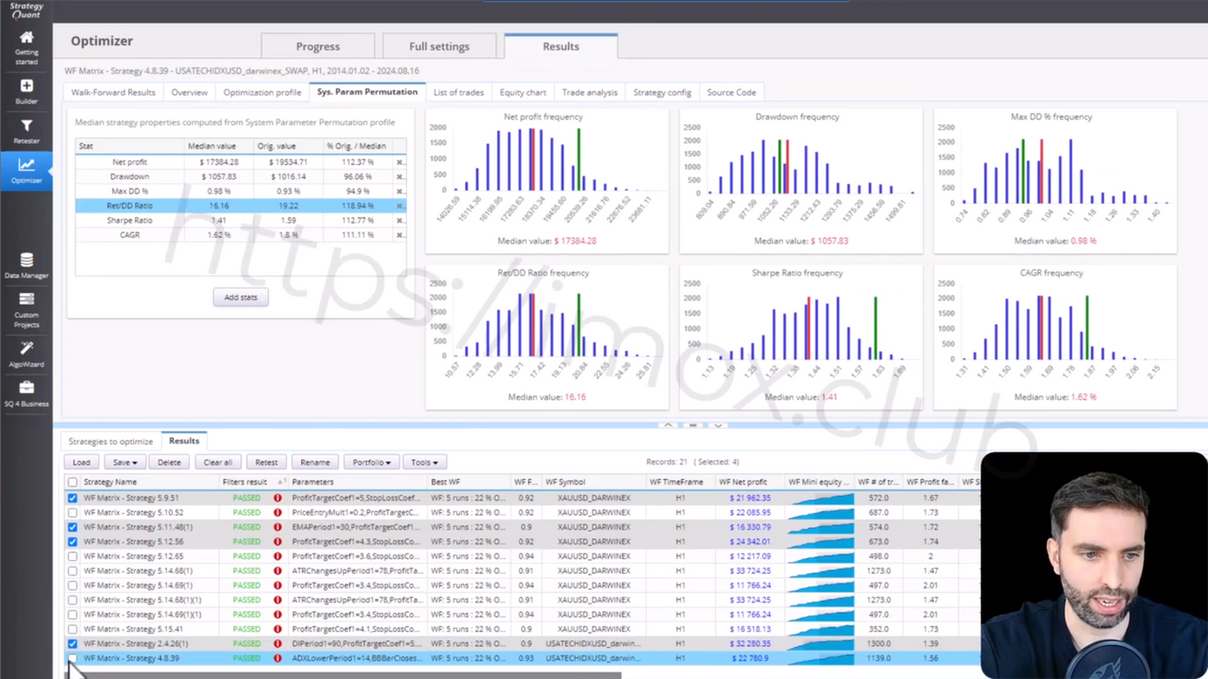The image size is (1208, 679).
Task: Click warning icon for Strategy 5.12.65
Action: pyautogui.click(x=278, y=556)
